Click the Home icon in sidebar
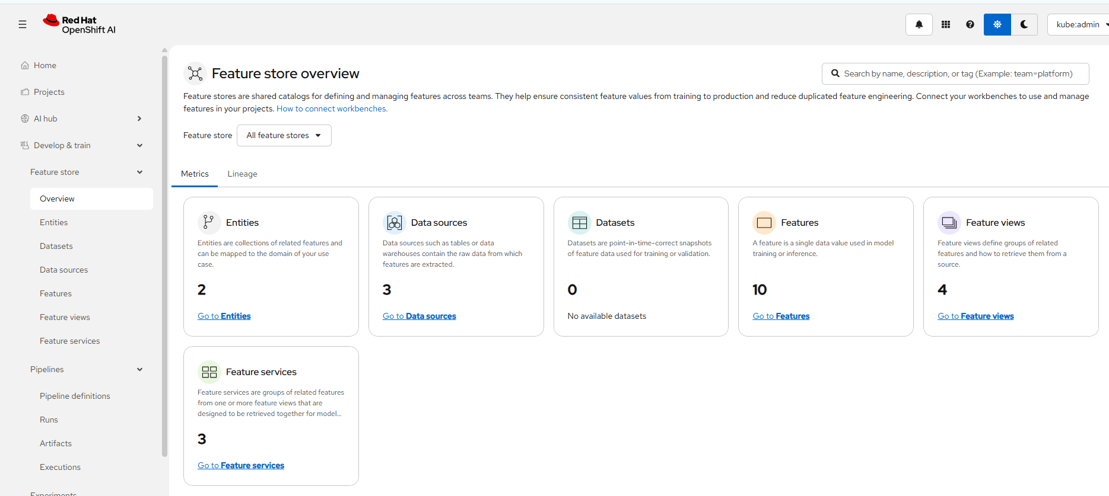This screenshot has height=496, width=1109. pos(25,65)
